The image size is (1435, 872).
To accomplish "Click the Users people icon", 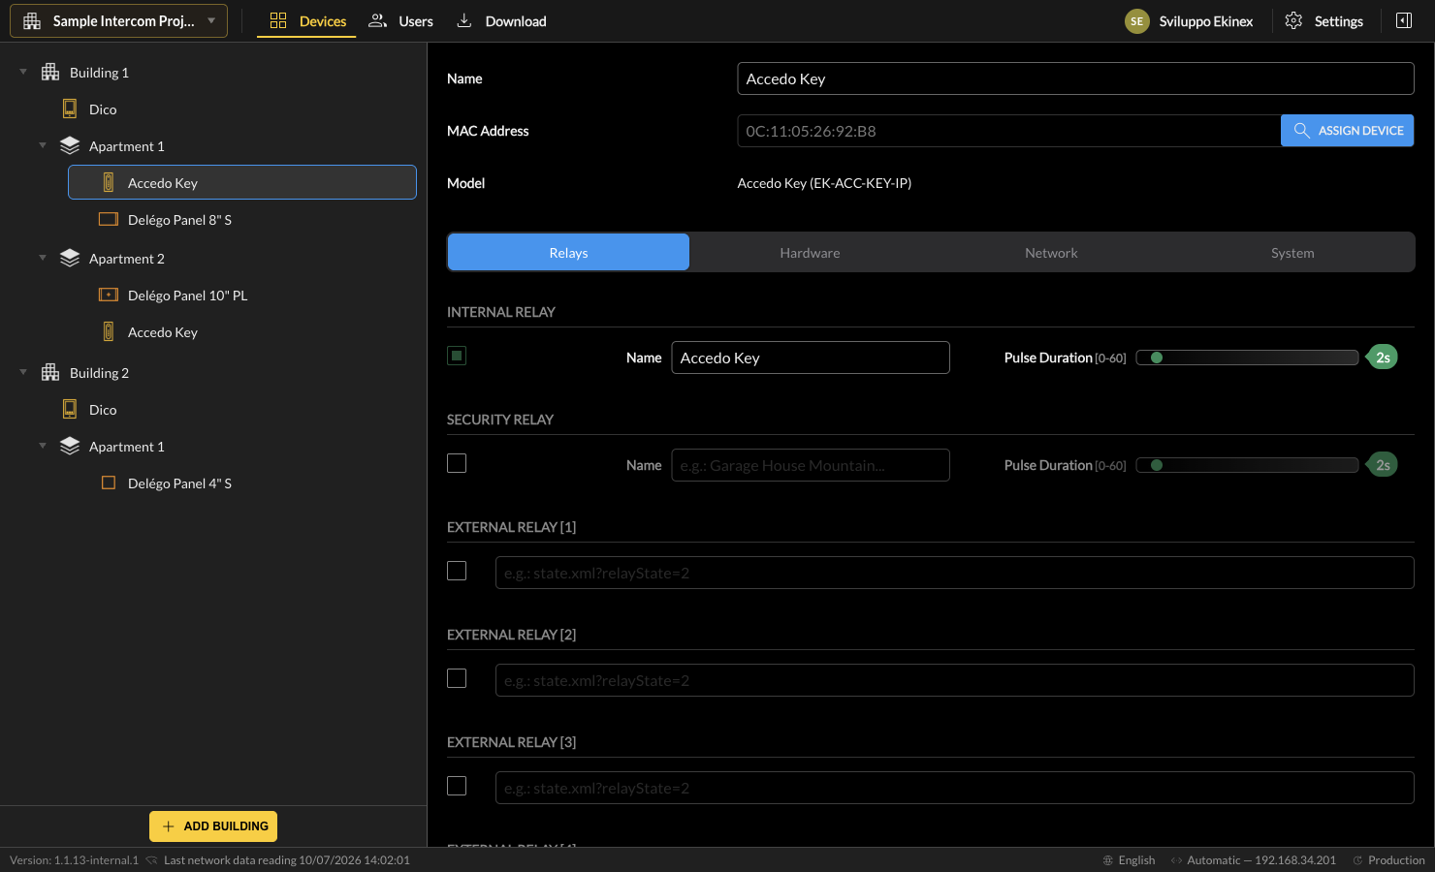I will [x=378, y=20].
